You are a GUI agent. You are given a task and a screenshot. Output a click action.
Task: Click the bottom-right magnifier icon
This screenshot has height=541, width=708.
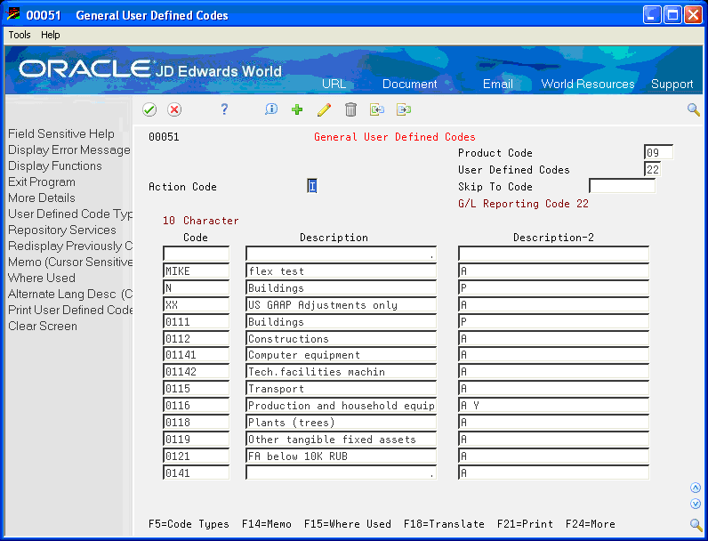point(696,524)
